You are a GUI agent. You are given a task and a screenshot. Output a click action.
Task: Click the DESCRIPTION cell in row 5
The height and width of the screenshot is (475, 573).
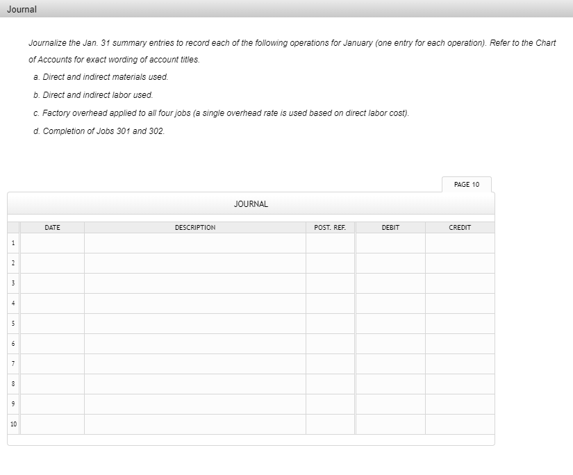(x=194, y=323)
